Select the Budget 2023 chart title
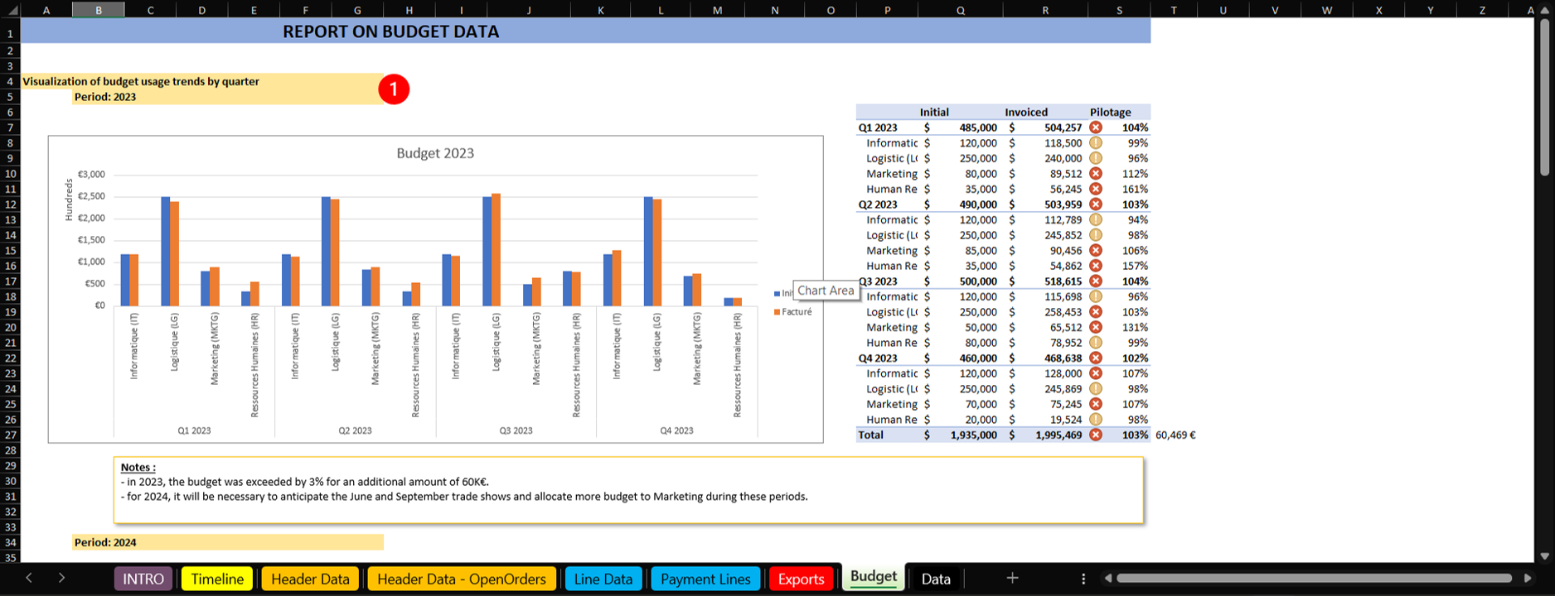1555x596 pixels. [x=435, y=153]
